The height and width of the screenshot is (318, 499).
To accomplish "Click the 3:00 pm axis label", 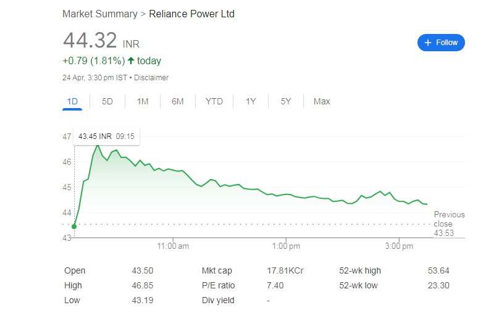I will point(399,246).
